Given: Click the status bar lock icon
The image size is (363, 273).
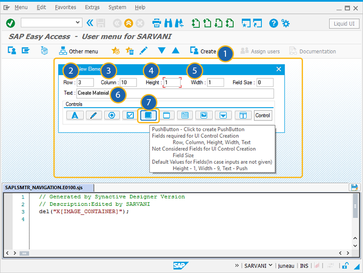Looking at the screenshot, I should [x=346, y=265].
